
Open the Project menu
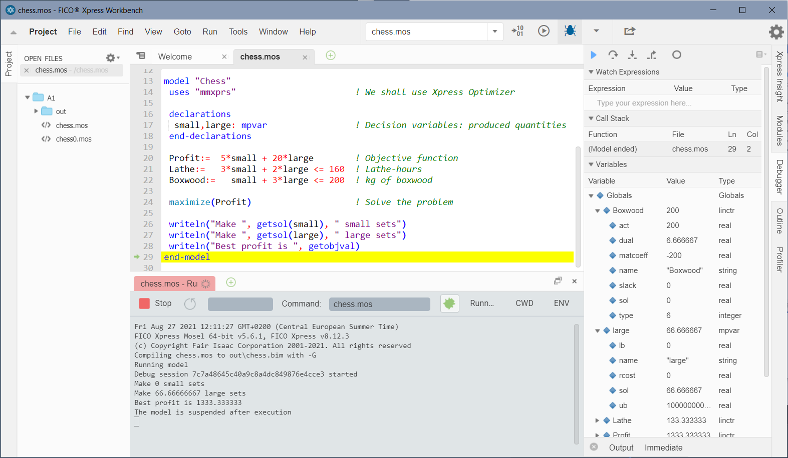tap(43, 31)
